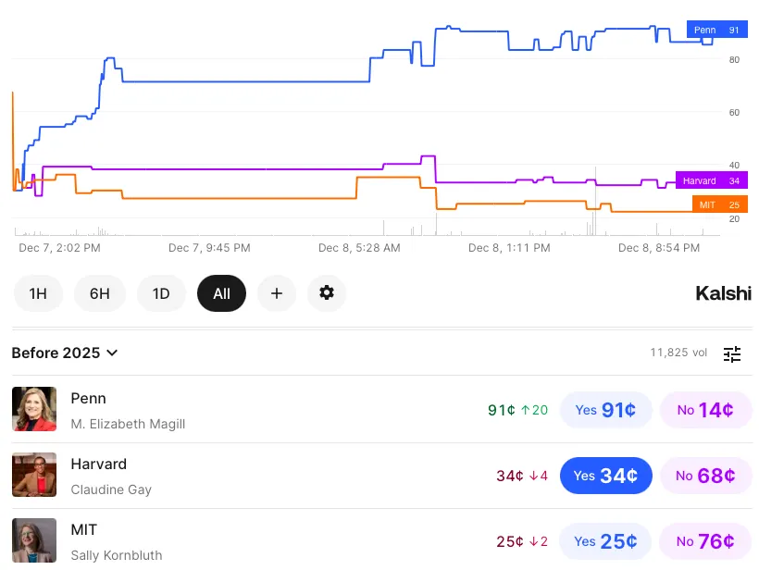Click Penn's 91¢ up 20 price change
Viewport: 759px width, 570px height.
(518, 410)
